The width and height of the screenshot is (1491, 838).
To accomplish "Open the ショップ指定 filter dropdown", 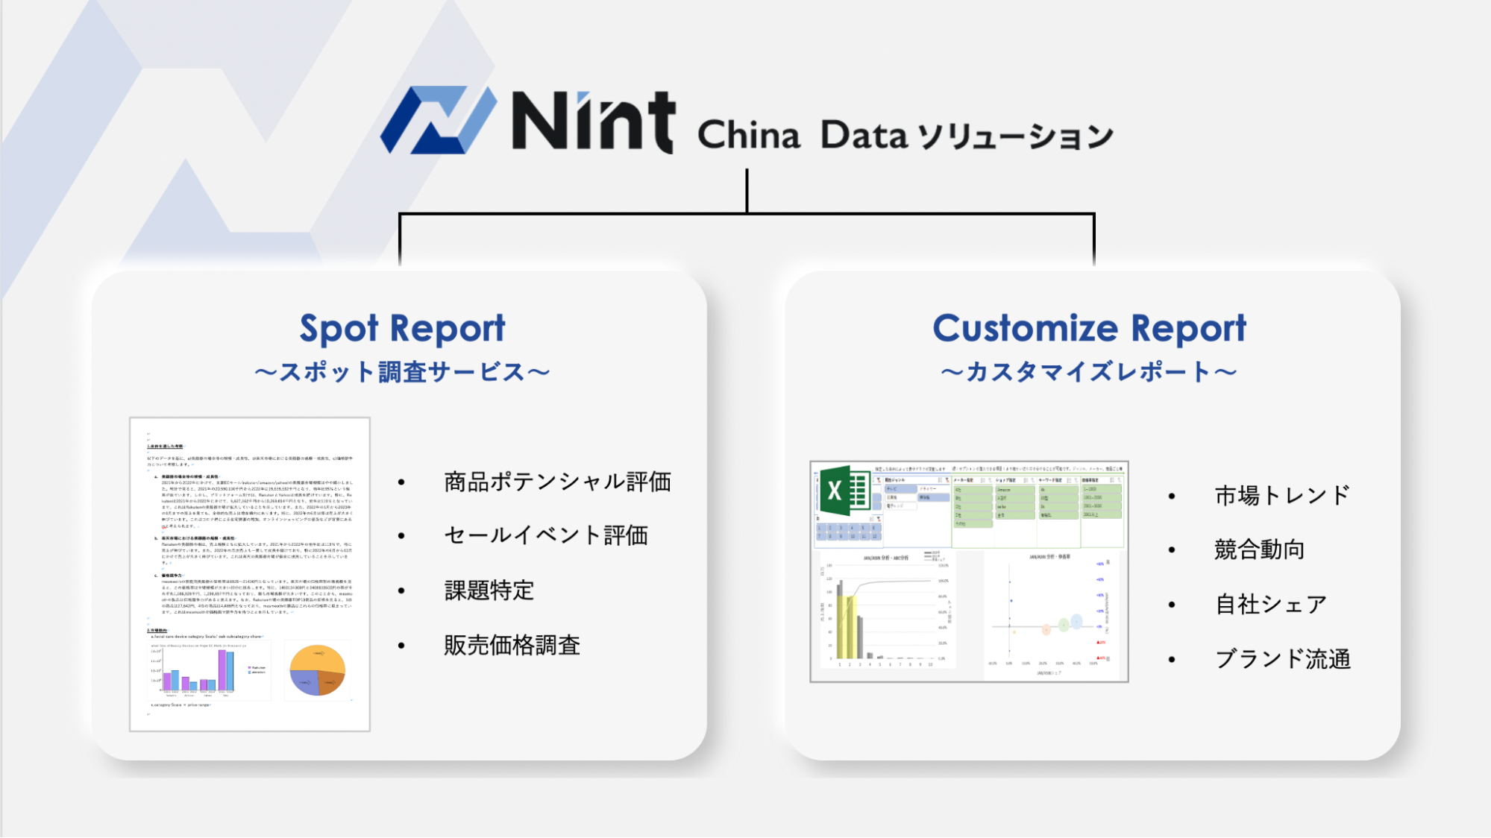I will [1032, 479].
